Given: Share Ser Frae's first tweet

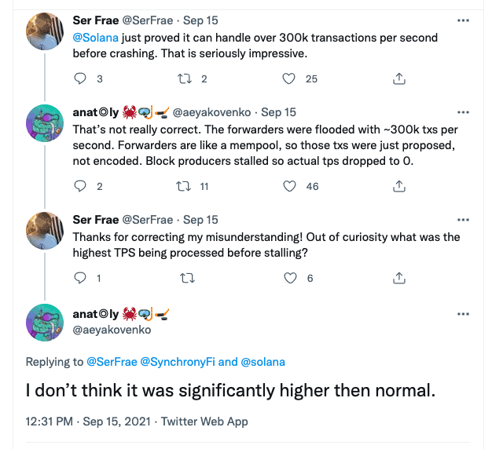Looking at the screenshot, I should point(398,78).
